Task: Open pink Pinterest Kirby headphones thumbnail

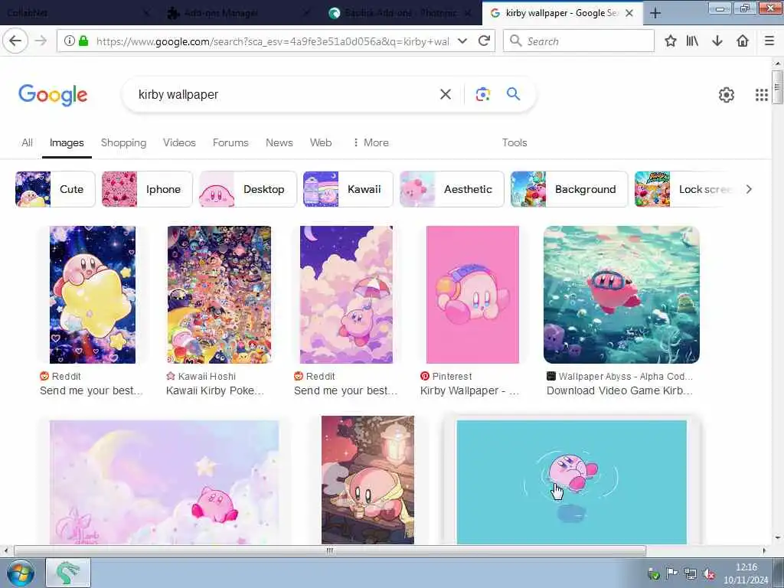Action: tap(472, 295)
